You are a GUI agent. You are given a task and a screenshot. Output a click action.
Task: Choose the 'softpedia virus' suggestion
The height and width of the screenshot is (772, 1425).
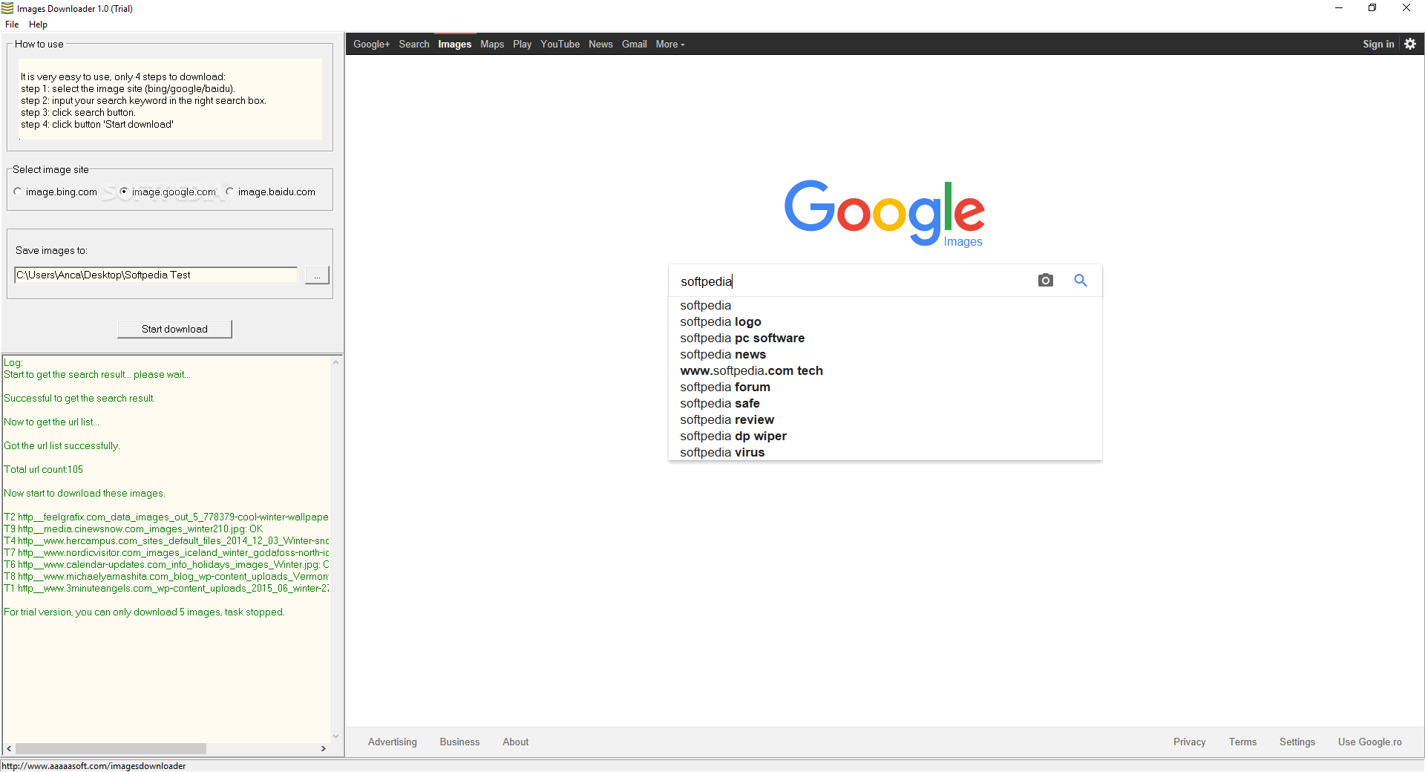click(x=885, y=452)
